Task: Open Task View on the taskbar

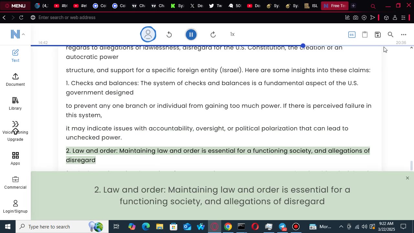Action: pyautogui.click(x=116, y=227)
